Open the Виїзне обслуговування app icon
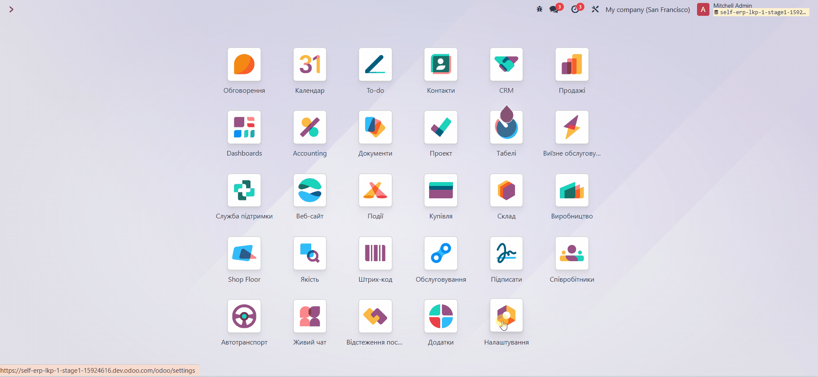Image resolution: width=818 pixels, height=377 pixels. 572,127
